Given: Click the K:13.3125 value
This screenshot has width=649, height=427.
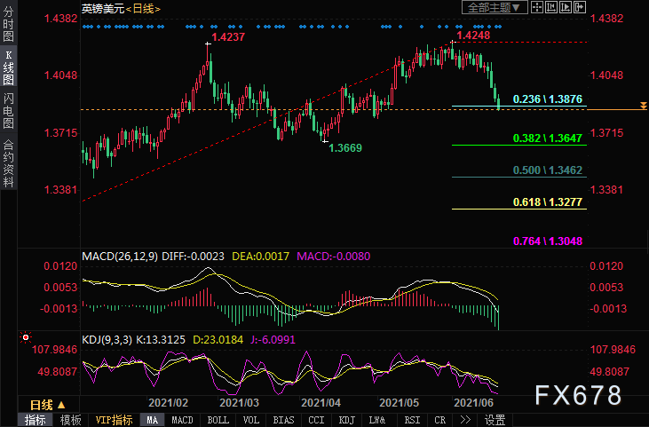Looking at the screenshot, I should 161,340.
